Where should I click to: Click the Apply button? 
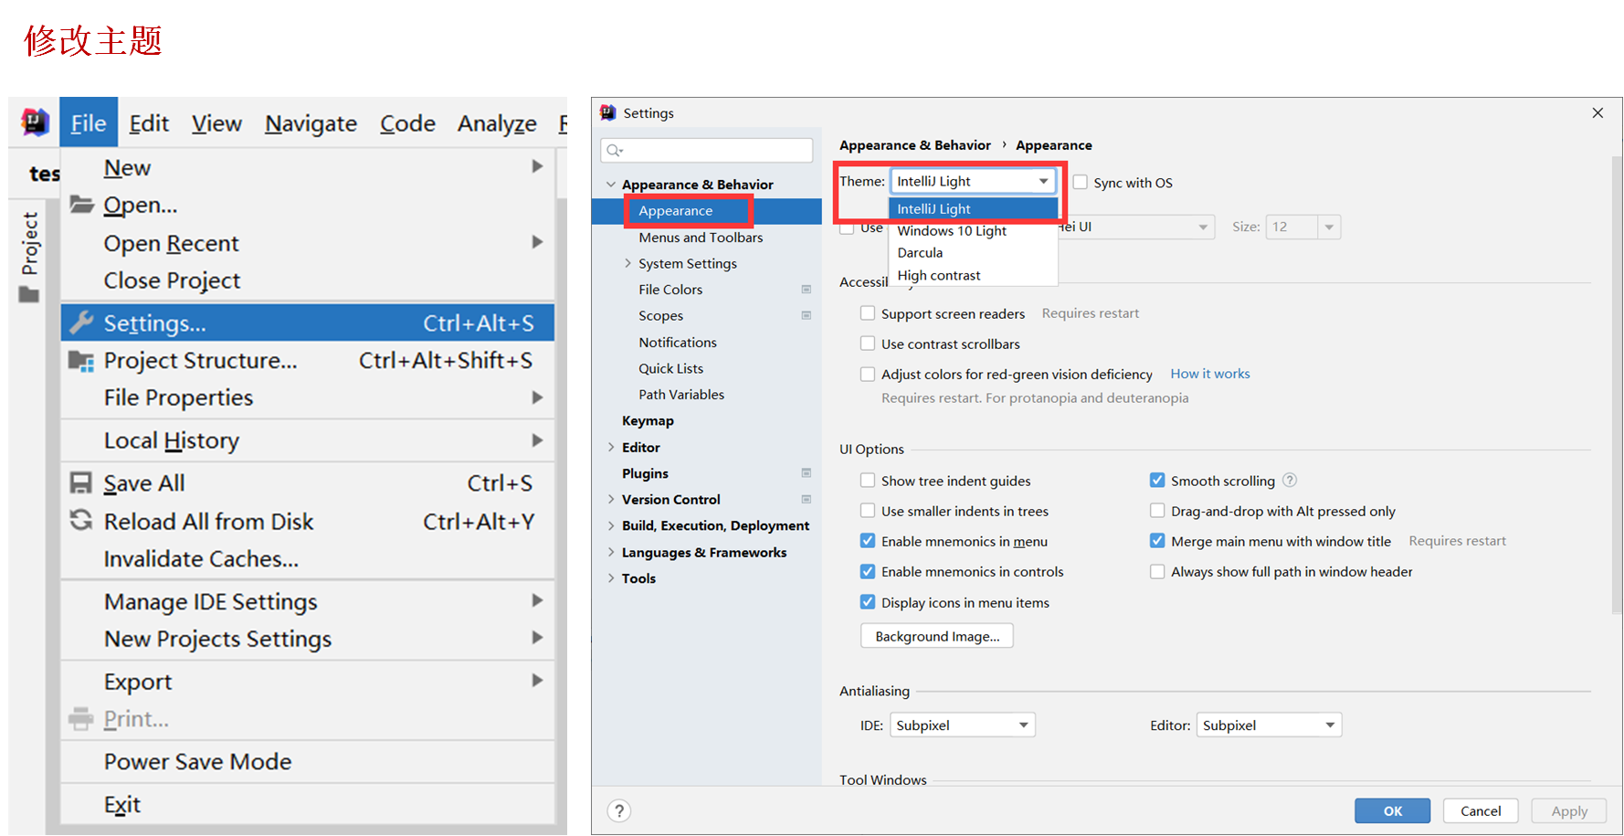(1569, 811)
